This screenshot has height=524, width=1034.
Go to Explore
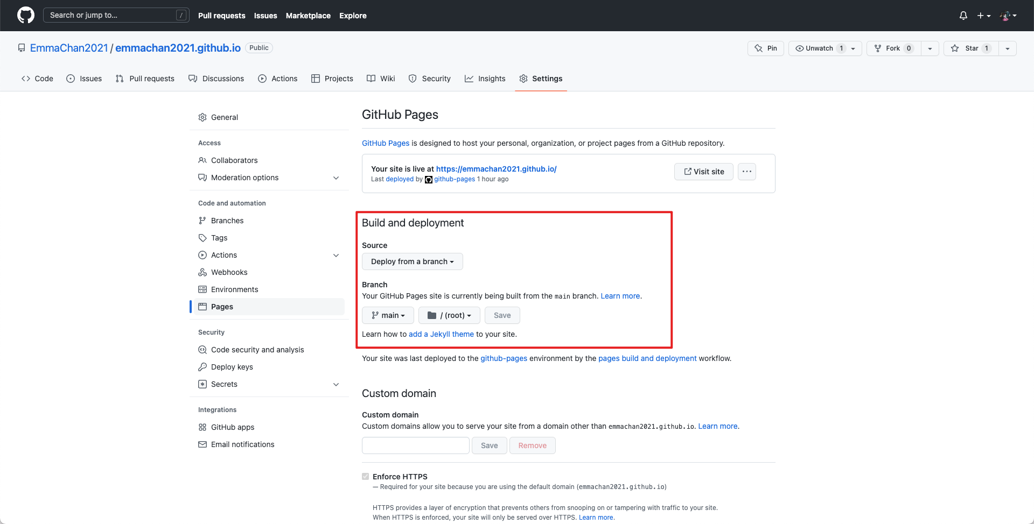(x=353, y=16)
